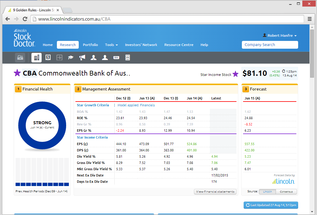The image size is (317, 215).
Task: Click the filing cabinet icon in toolbar
Action: [128, 58]
